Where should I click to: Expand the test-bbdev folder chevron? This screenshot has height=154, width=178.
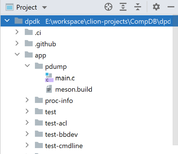tap(27, 134)
